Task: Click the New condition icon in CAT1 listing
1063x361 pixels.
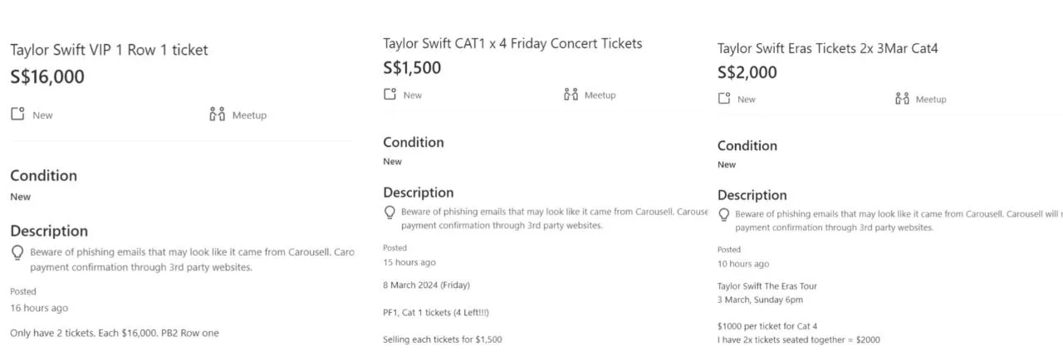Action: point(390,95)
